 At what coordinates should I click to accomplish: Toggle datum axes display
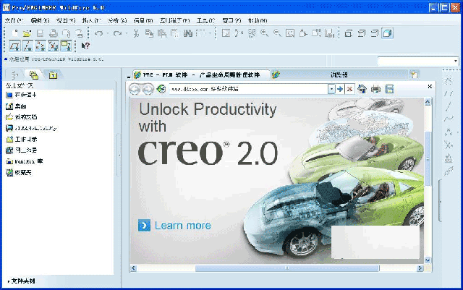[x=27, y=46]
